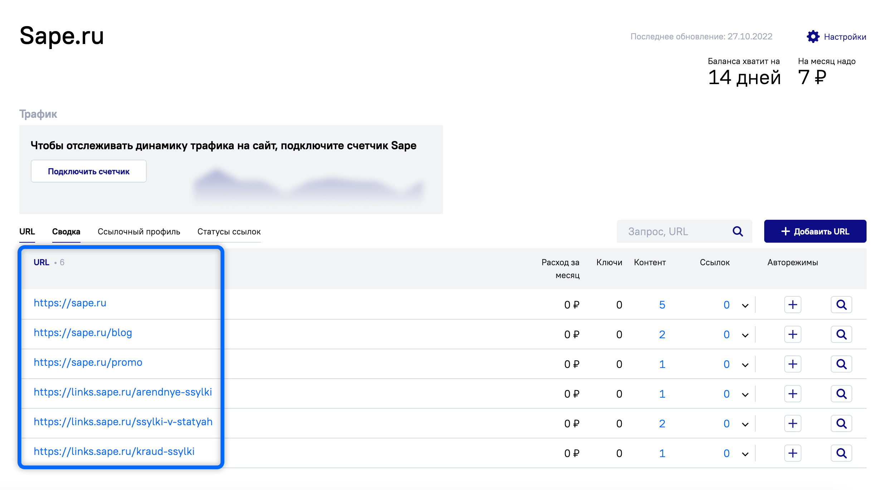This screenshot has width=878, height=490.
Task: Click magnifier icon in https://sape.ru/promo row
Action: (x=842, y=364)
